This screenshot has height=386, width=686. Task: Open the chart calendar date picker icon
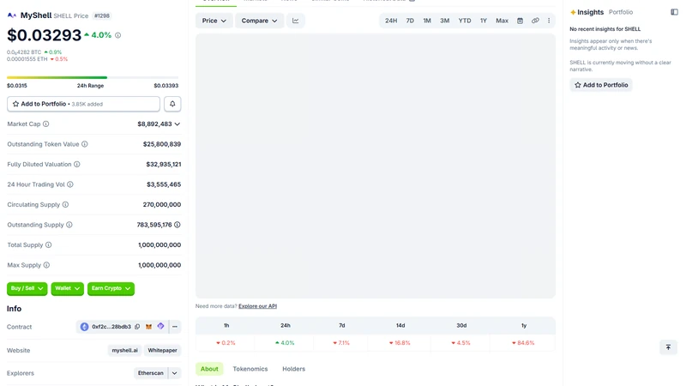point(520,21)
